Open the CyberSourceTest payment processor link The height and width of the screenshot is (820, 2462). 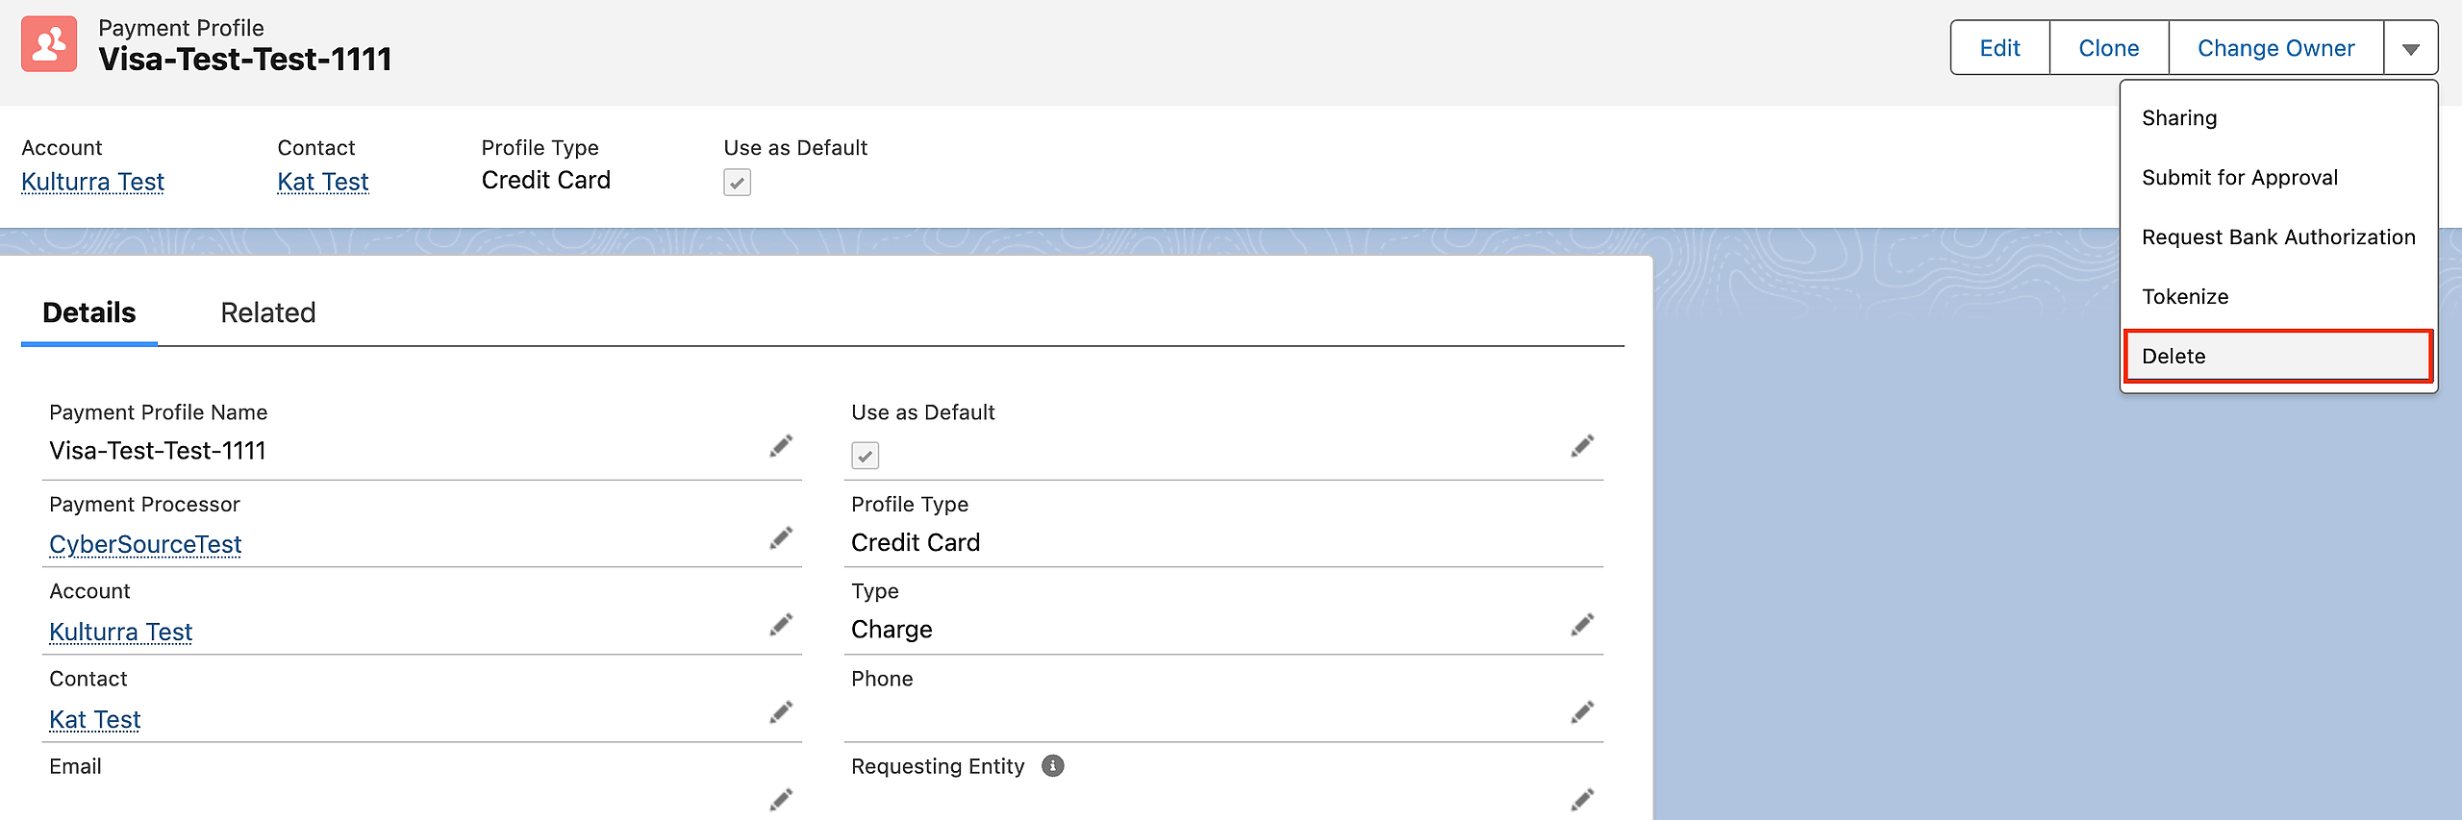point(145,545)
